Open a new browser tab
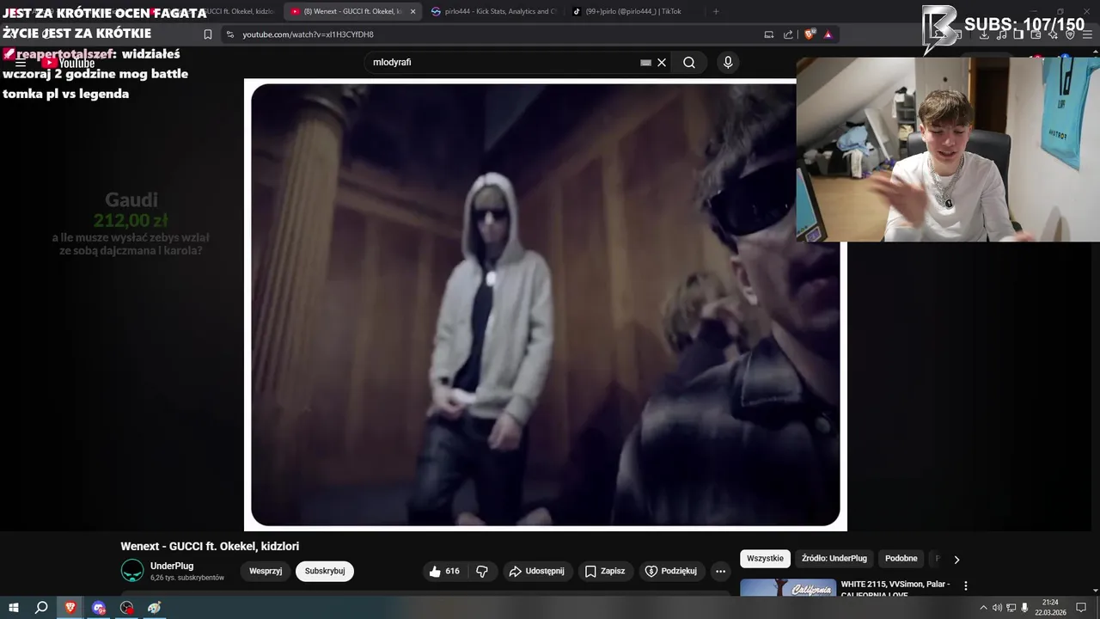1100x619 pixels. (x=716, y=12)
